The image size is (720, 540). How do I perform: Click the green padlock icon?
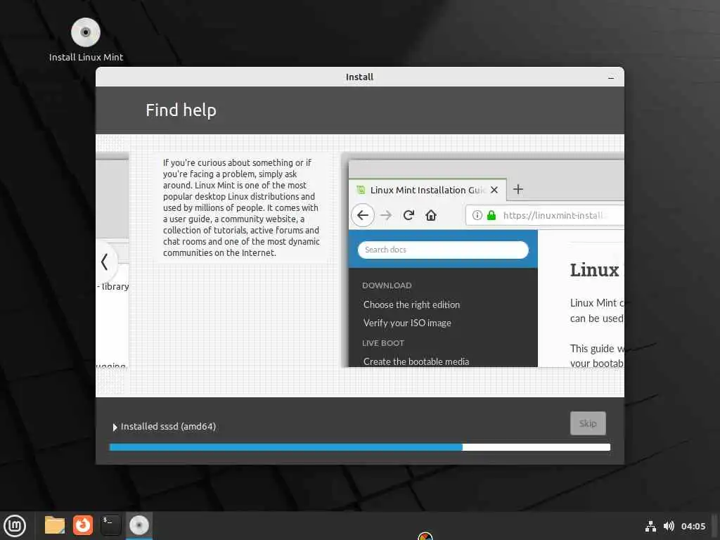tap(491, 215)
